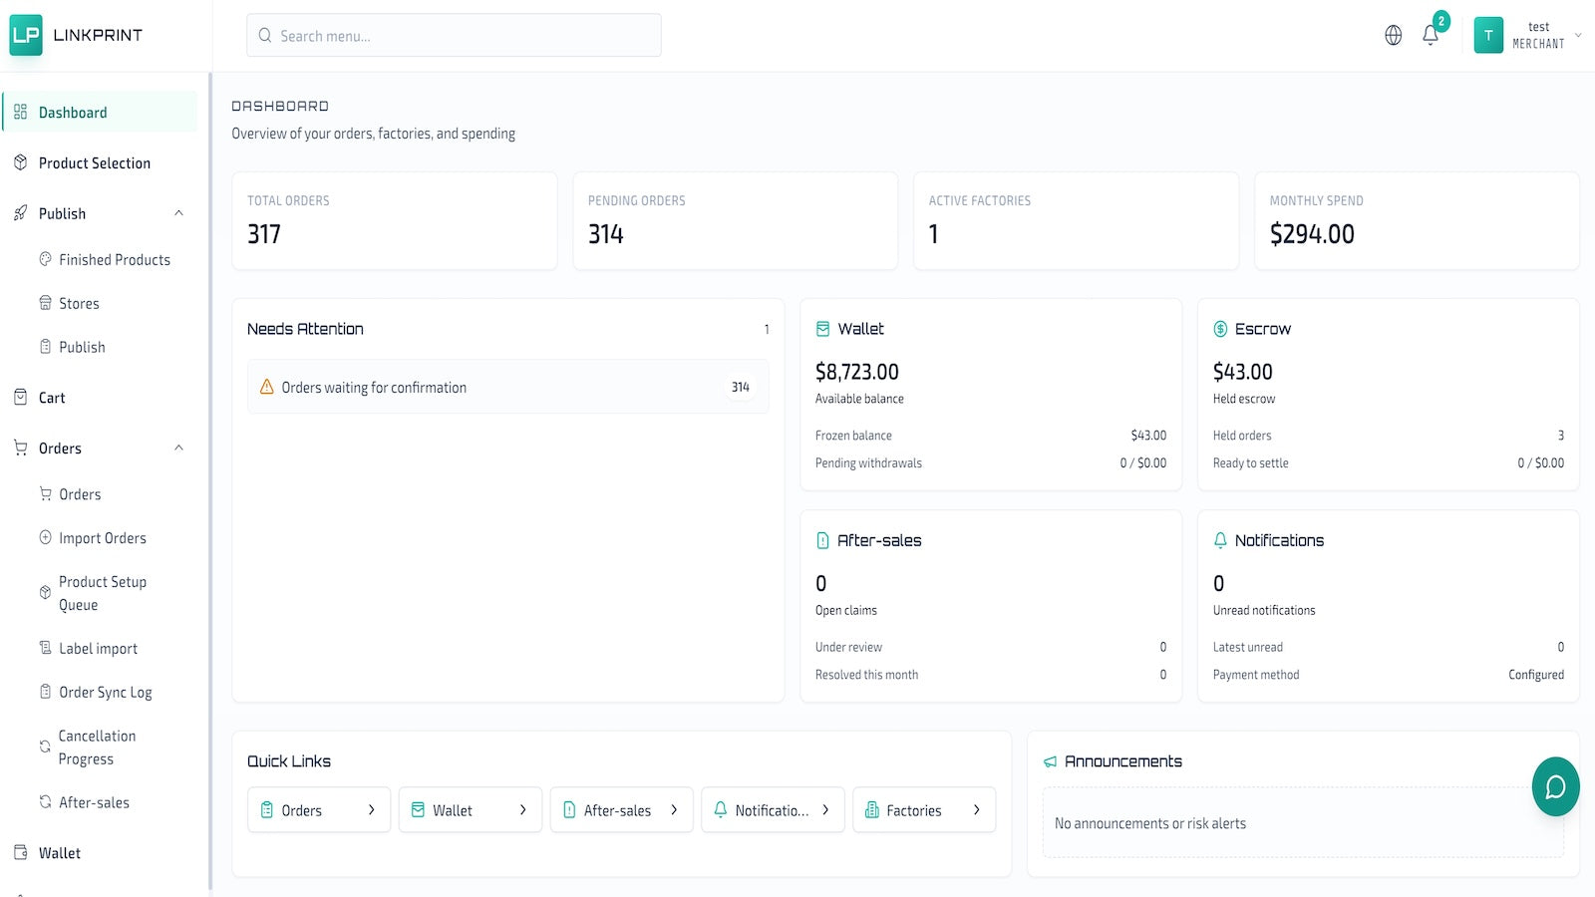Collapse the Orders sidebar group
Image resolution: width=1595 pixels, height=897 pixels.
[178, 448]
